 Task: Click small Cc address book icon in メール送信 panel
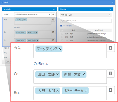53,32
